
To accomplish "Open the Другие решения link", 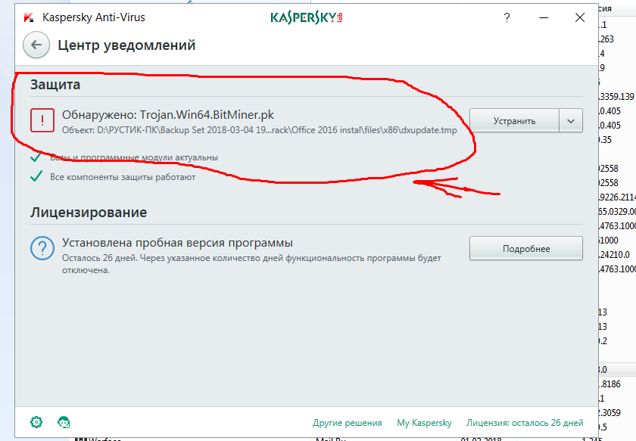I will pyautogui.click(x=348, y=423).
